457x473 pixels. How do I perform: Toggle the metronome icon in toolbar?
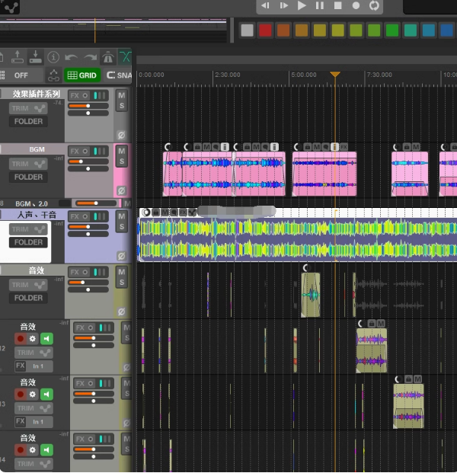click(x=107, y=57)
